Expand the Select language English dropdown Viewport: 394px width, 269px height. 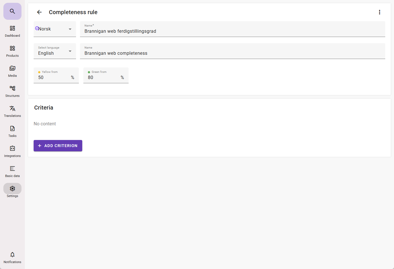[x=55, y=51]
